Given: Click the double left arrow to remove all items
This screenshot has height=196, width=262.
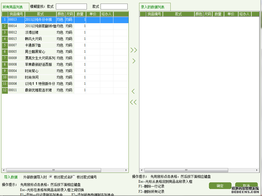Looking at the screenshot, I should [x=133, y=102].
